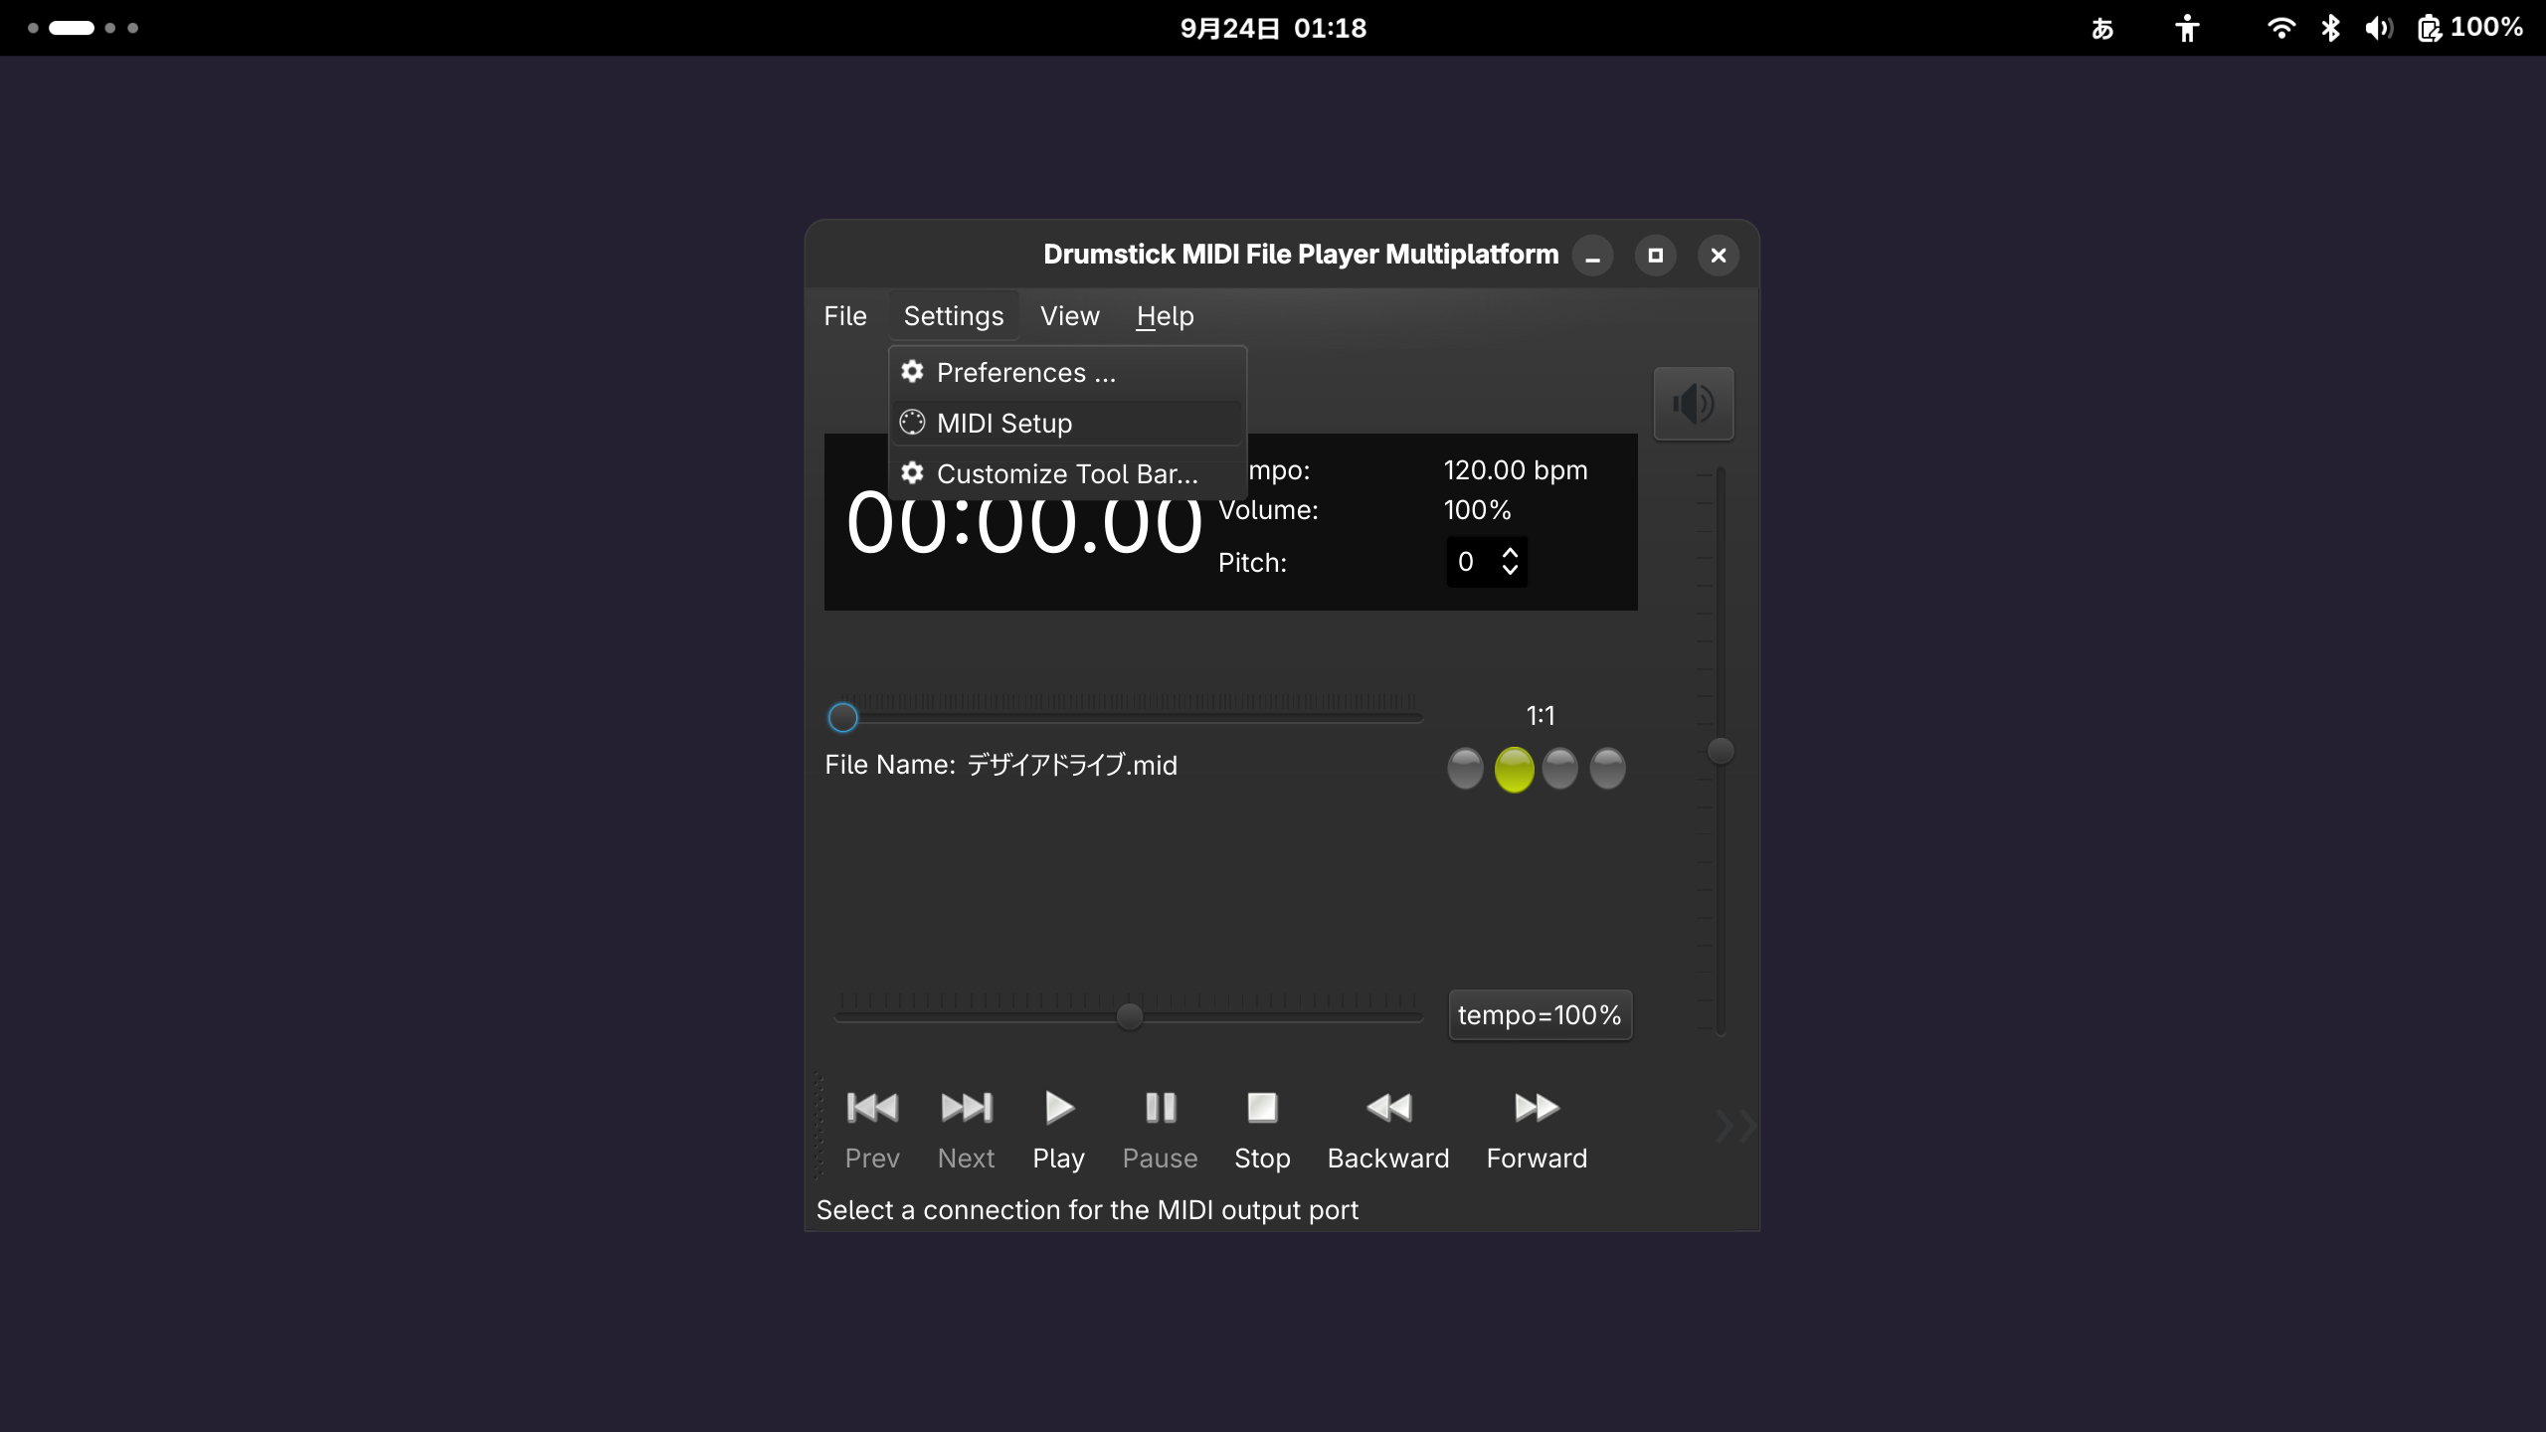Click the 1:1 rhythm position label

click(1541, 716)
